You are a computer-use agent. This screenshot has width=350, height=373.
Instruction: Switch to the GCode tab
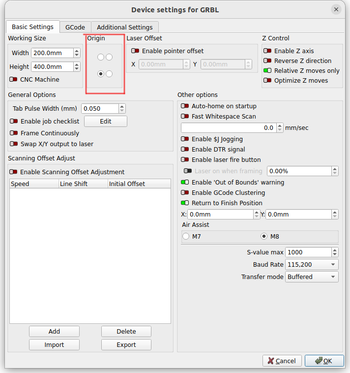pyautogui.click(x=75, y=27)
